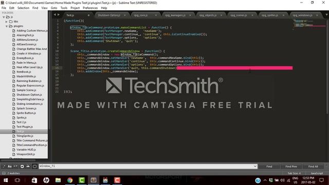Open find history dropdown arrow
Screen dimensions: 329x185
pyautogui.click(x=255, y=166)
